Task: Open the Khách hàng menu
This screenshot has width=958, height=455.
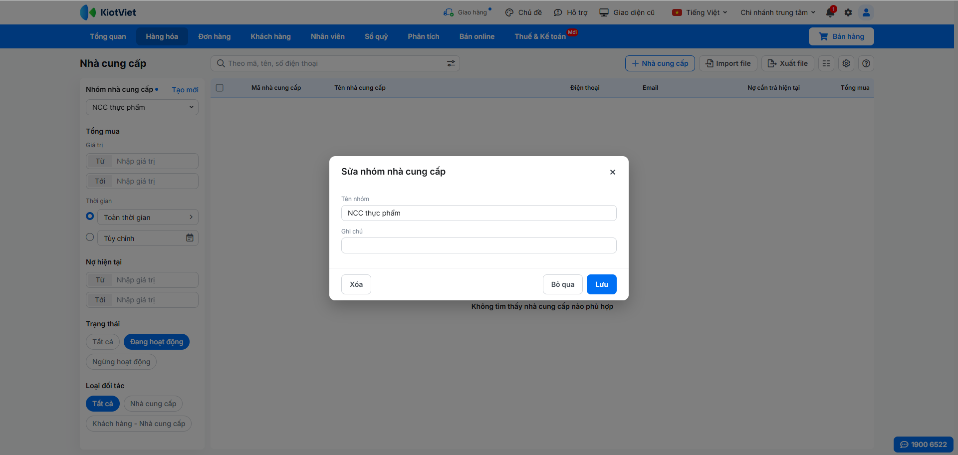Action: pos(270,36)
